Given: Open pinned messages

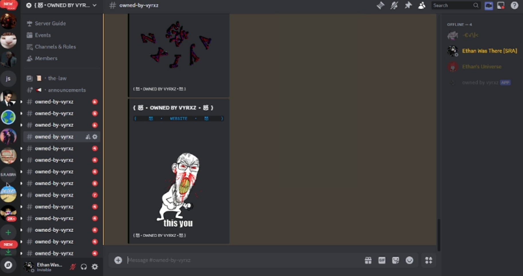Looking at the screenshot, I should 408,5.
